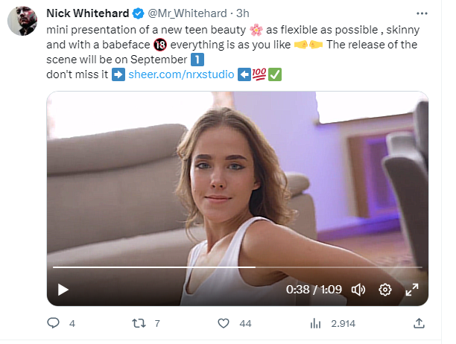Viewport: 456px width, 344px height.
Task: Click the 2.914 view count
Action: click(343, 324)
